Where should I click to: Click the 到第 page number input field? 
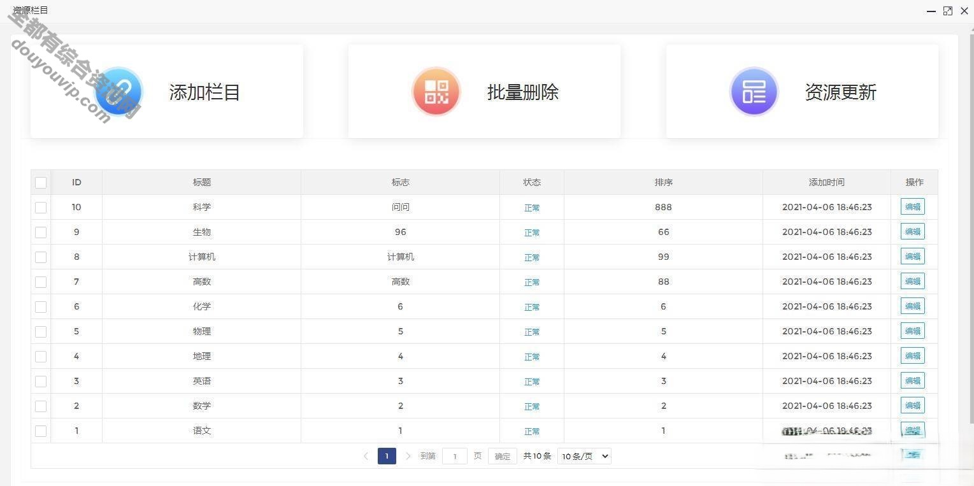[455, 456]
